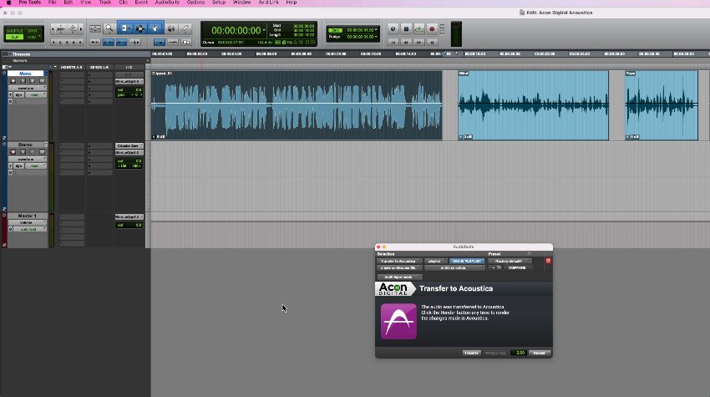Select the Pencil tool

coord(185,29)
